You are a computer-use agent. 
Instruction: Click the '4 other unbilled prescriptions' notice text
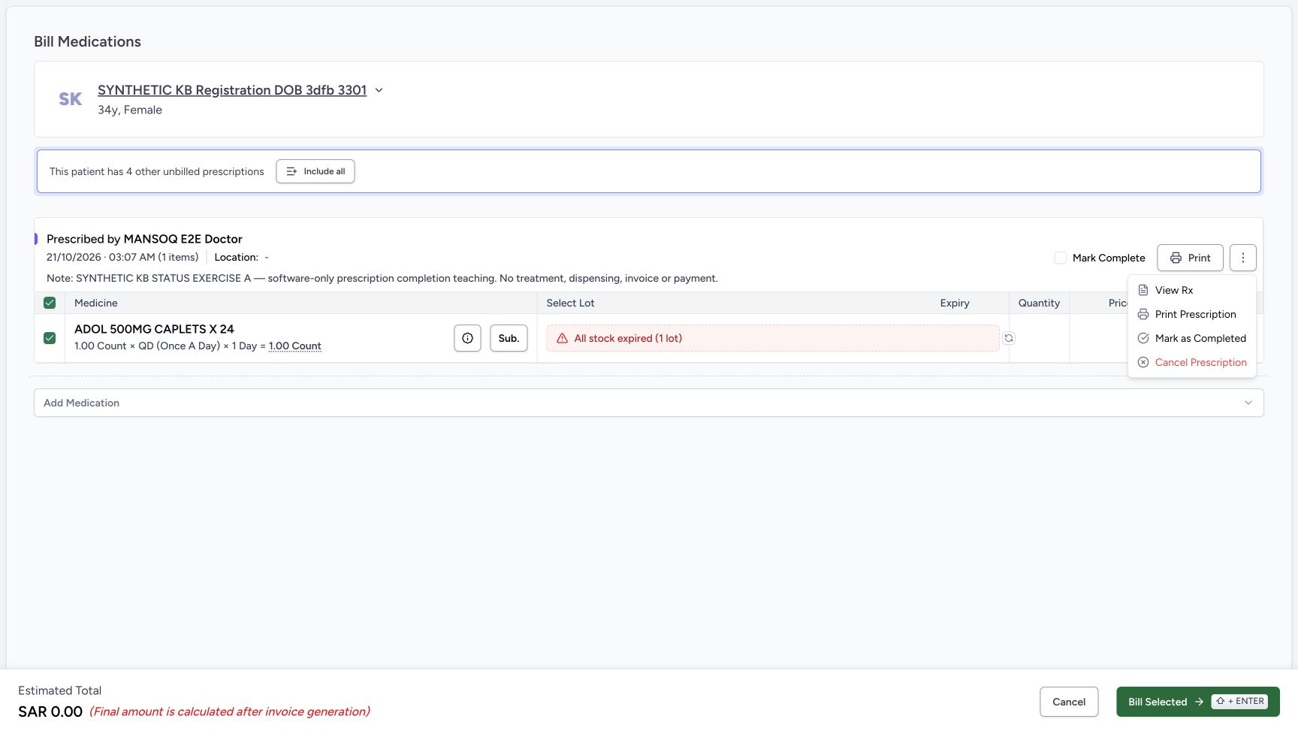tap(157, 171)
